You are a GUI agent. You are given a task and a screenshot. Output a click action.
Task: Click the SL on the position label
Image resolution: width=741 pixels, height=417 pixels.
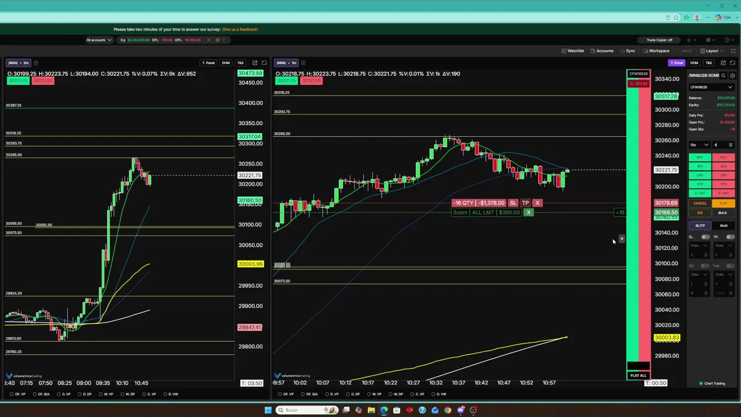pos(513,203)
